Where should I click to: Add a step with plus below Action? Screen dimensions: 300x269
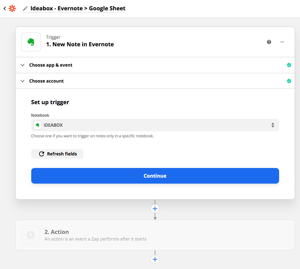pyautogui.click(x=155, y=259)
